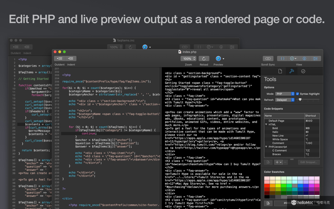Screen dimensions: 334x209
Task: Collapse the PHP/Javascript snippets group
Action: click(266, 147)
